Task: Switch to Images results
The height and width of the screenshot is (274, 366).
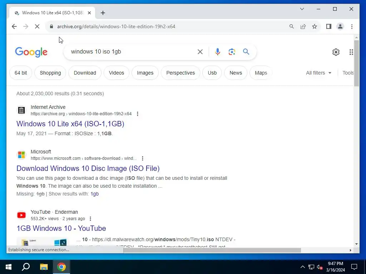Action: tap(145, 73)
